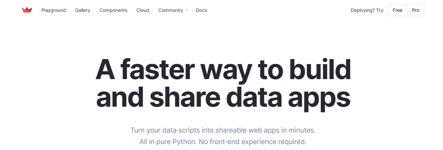Open the Components page
Image resolution: width=443 pixels, height=150 pixels.
(x=113, y=10)
